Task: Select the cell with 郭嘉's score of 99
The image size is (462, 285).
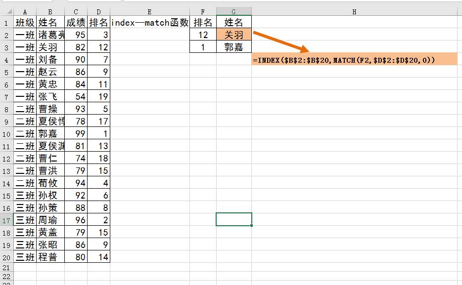Action: tap(75, 133)
